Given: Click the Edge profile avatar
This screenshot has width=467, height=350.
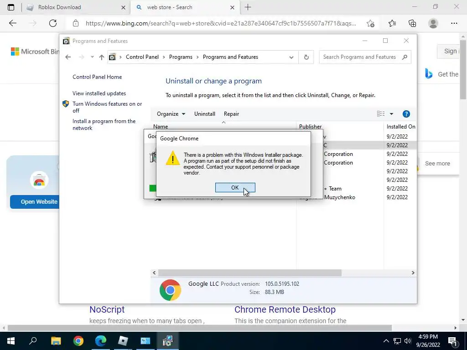Looking at the screenshot, I should coord(433,23).
